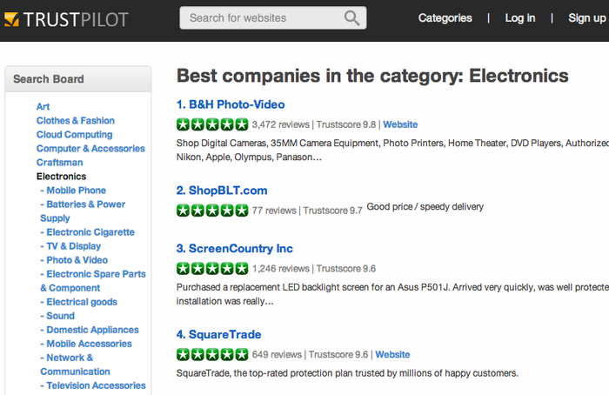Image resolution: width=609 pixels, height=395 pixels.
Task: Open the ShopBLT.com listing
Action: (222, 191)
